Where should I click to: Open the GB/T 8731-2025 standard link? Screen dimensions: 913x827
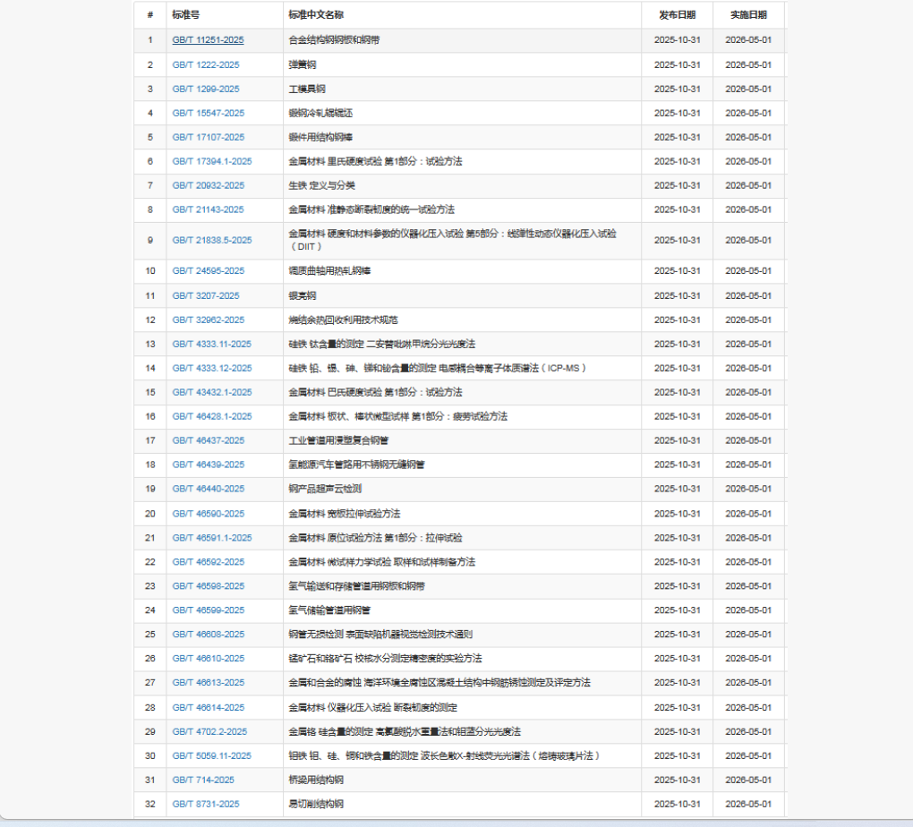[206, 804]
